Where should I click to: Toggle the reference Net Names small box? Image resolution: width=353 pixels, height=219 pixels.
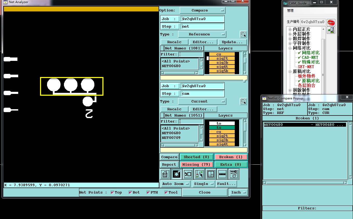point(162,48)
